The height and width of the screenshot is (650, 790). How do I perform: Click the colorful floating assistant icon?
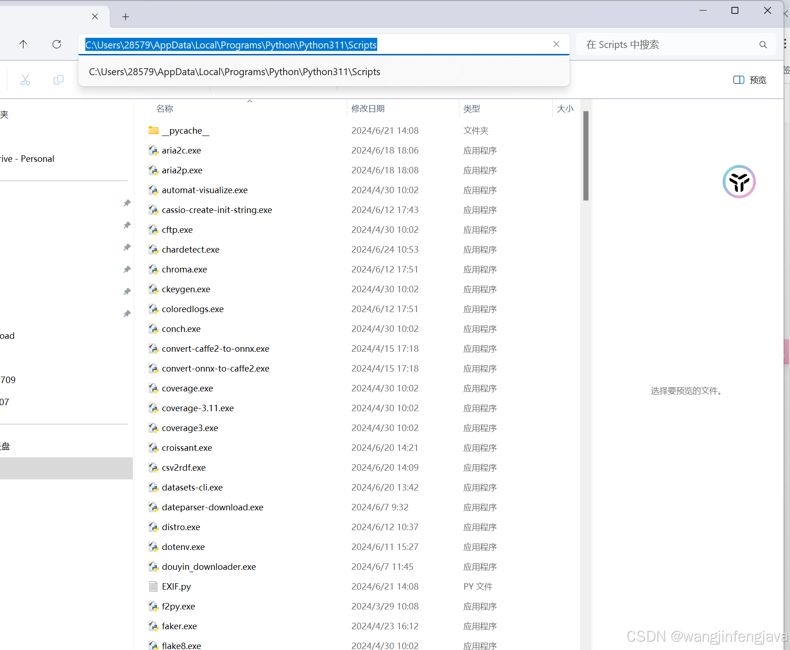(739, 182)
